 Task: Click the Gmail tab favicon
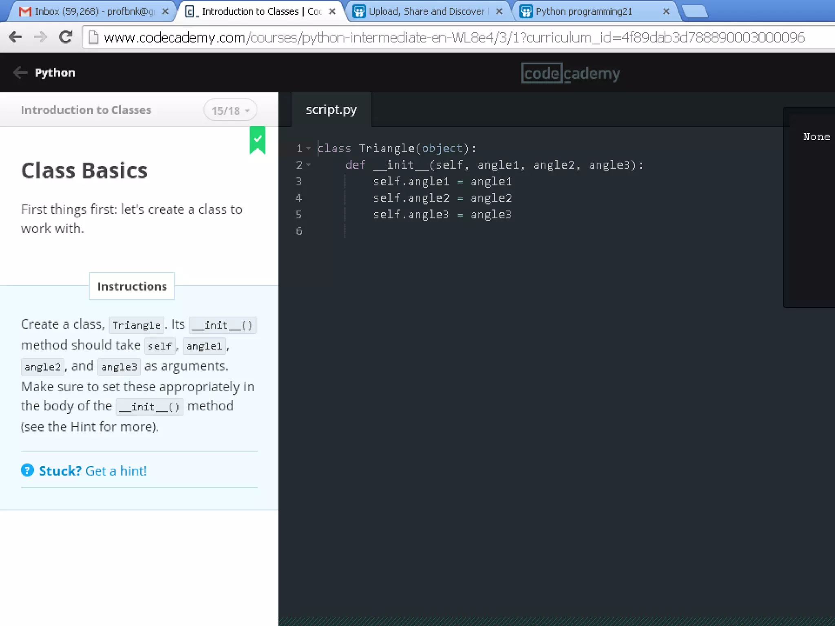pos(25,11)
